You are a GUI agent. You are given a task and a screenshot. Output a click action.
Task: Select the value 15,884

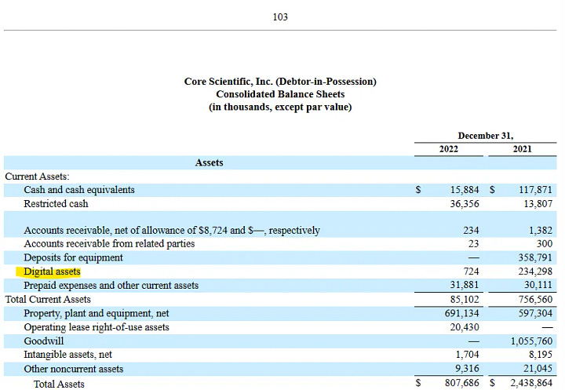(x=465, y=190)
